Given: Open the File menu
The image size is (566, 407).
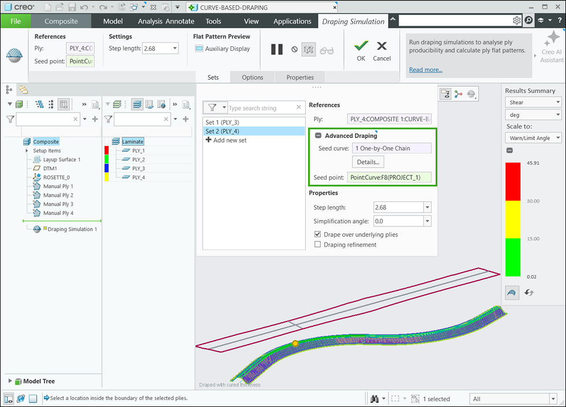Looking at the screenshot, I should click(16, 21).
